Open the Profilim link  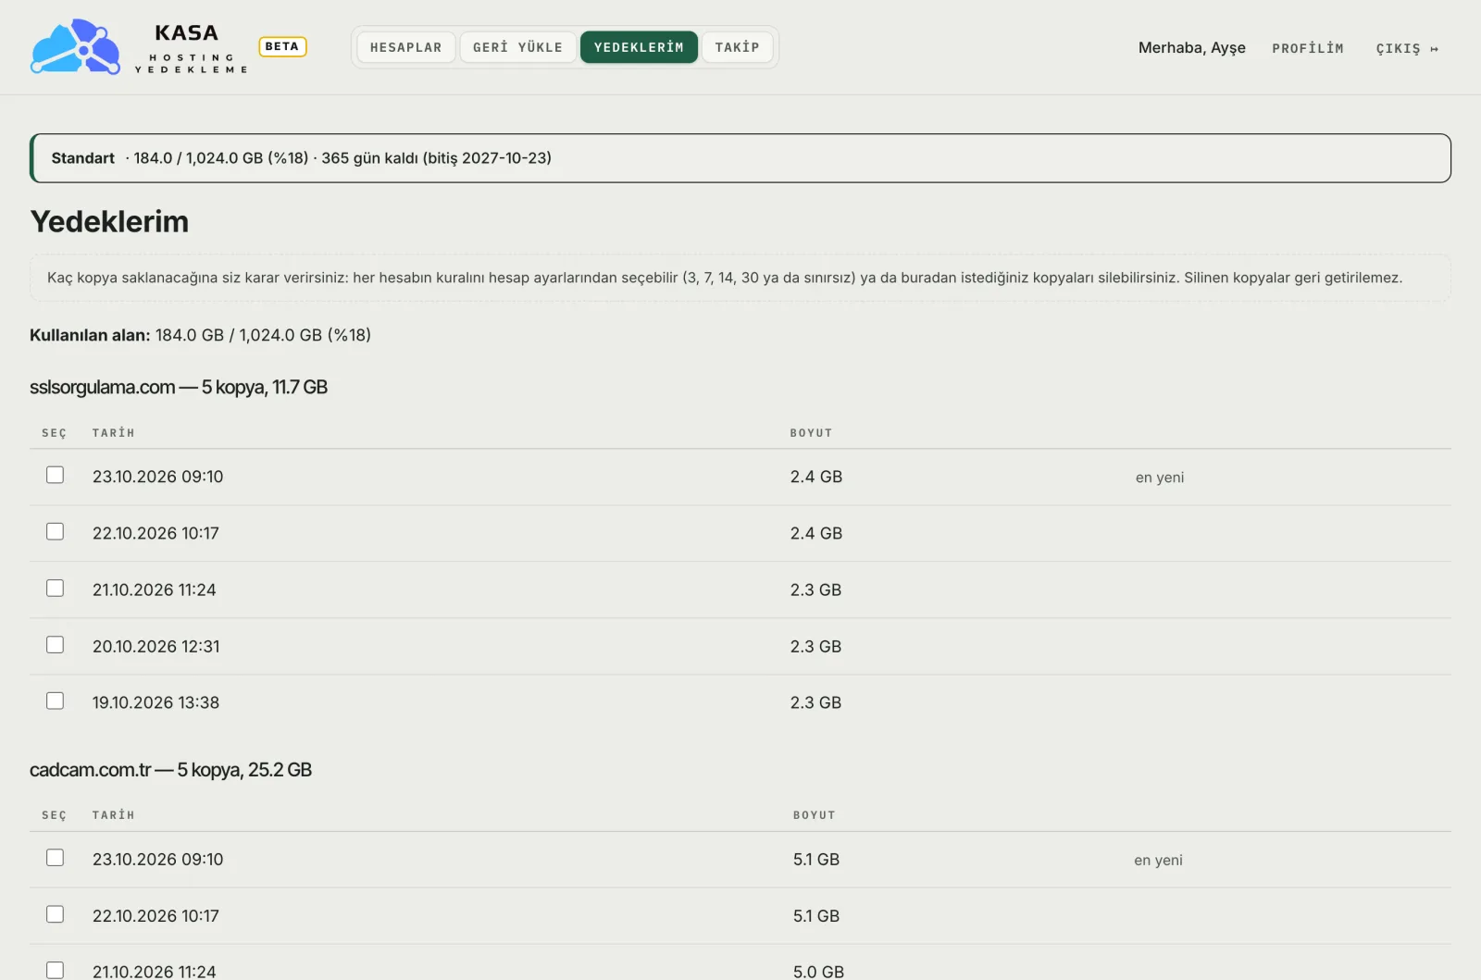point(1307,48)
